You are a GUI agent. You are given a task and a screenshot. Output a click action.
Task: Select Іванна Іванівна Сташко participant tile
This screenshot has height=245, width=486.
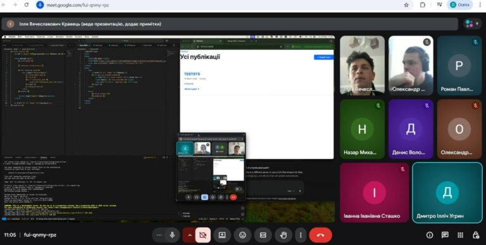point(375,192)
